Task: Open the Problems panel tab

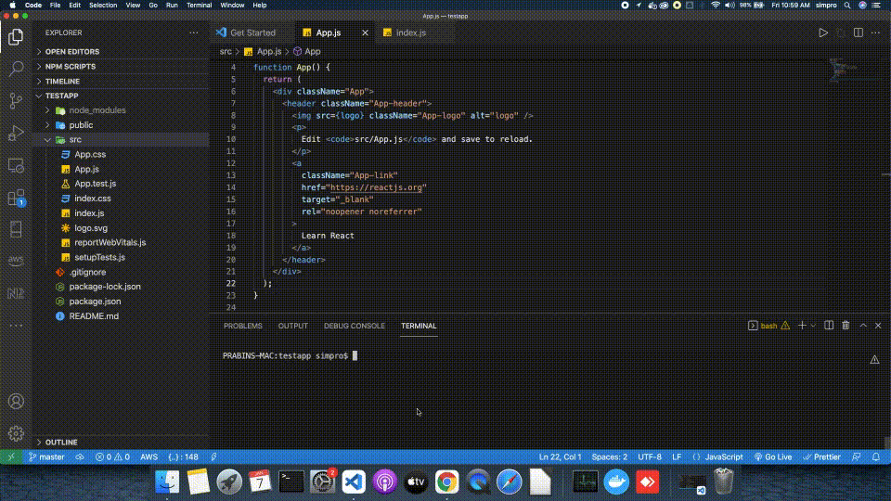Action: point(242,326)
